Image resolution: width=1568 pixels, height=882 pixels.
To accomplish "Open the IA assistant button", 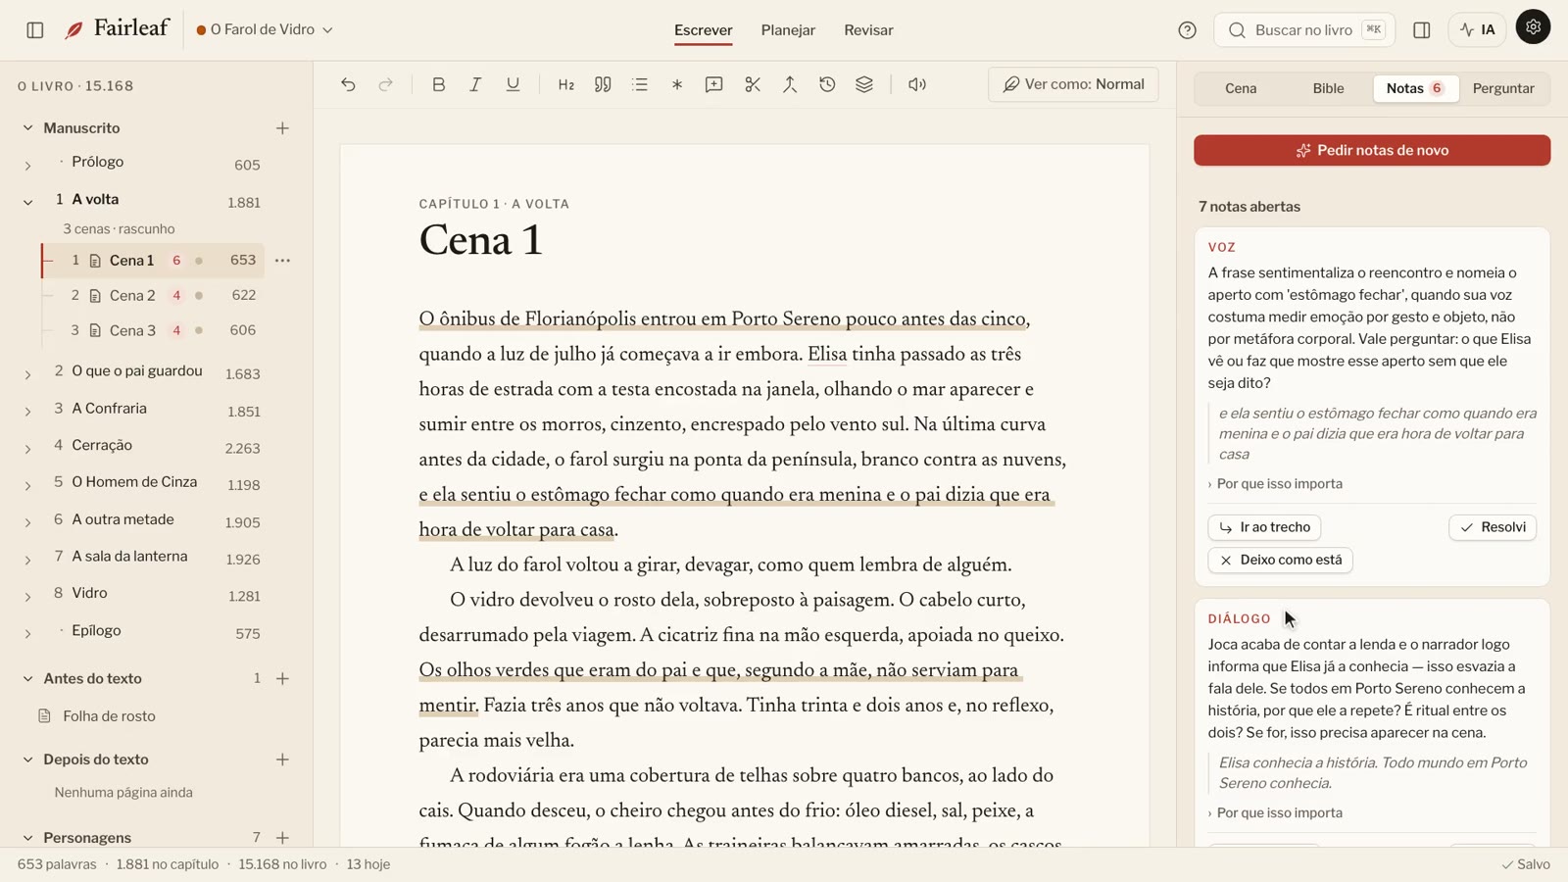I will (1477, 30).
